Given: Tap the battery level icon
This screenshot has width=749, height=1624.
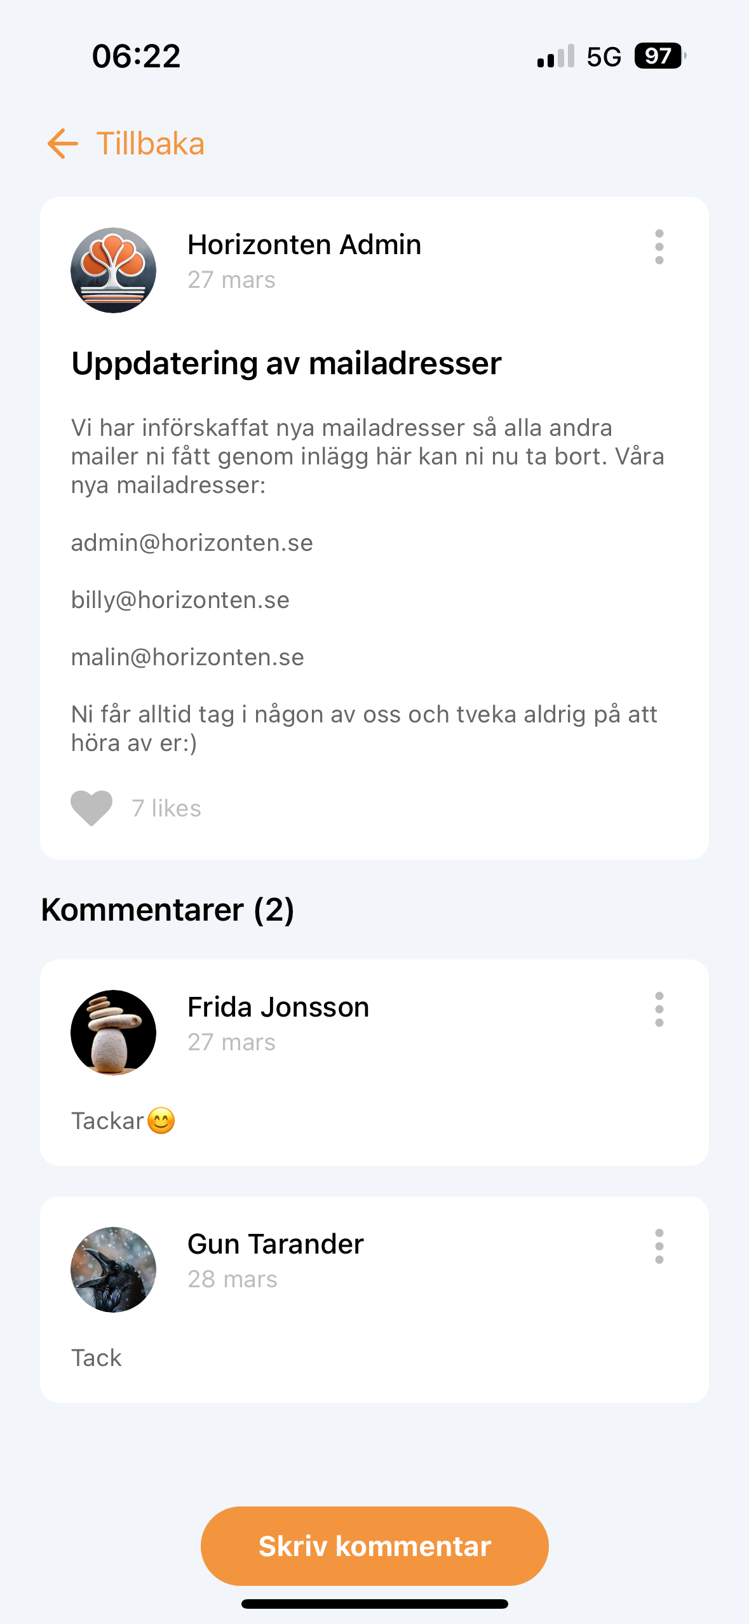Looking at the screenshot, I should tap(661, 56).
